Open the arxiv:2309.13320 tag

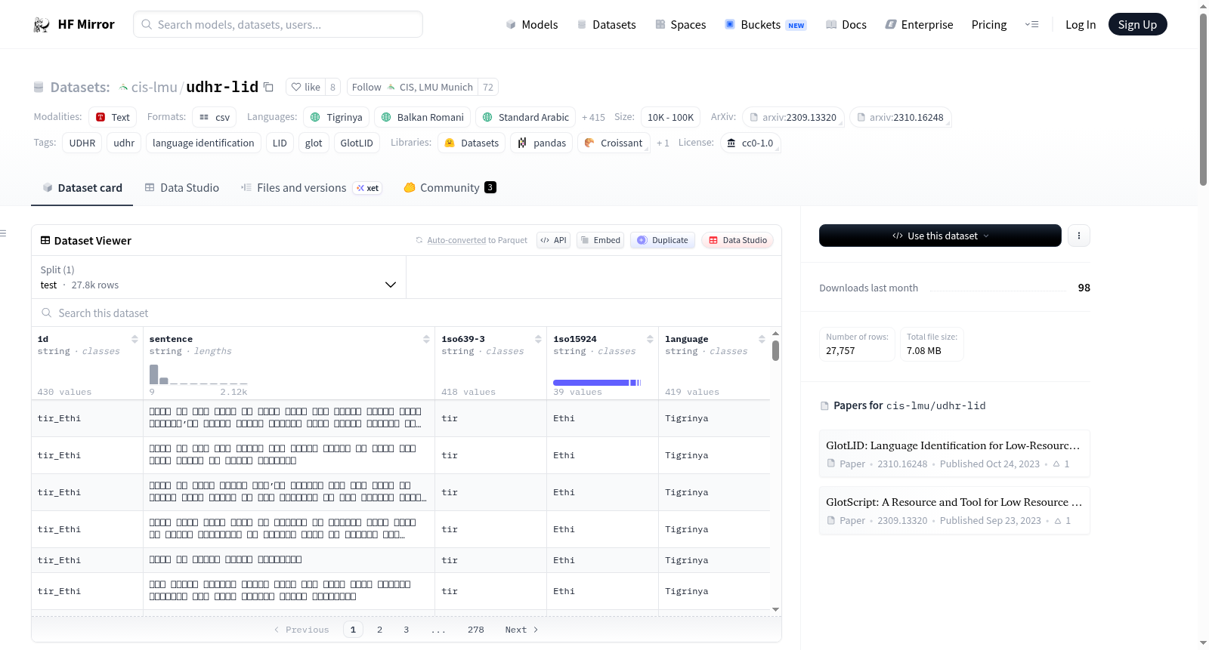(793, 117)
